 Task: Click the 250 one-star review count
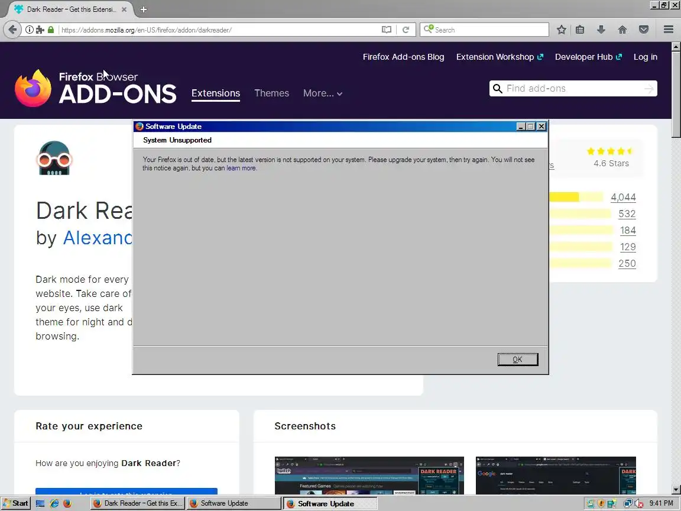(627, 263)
